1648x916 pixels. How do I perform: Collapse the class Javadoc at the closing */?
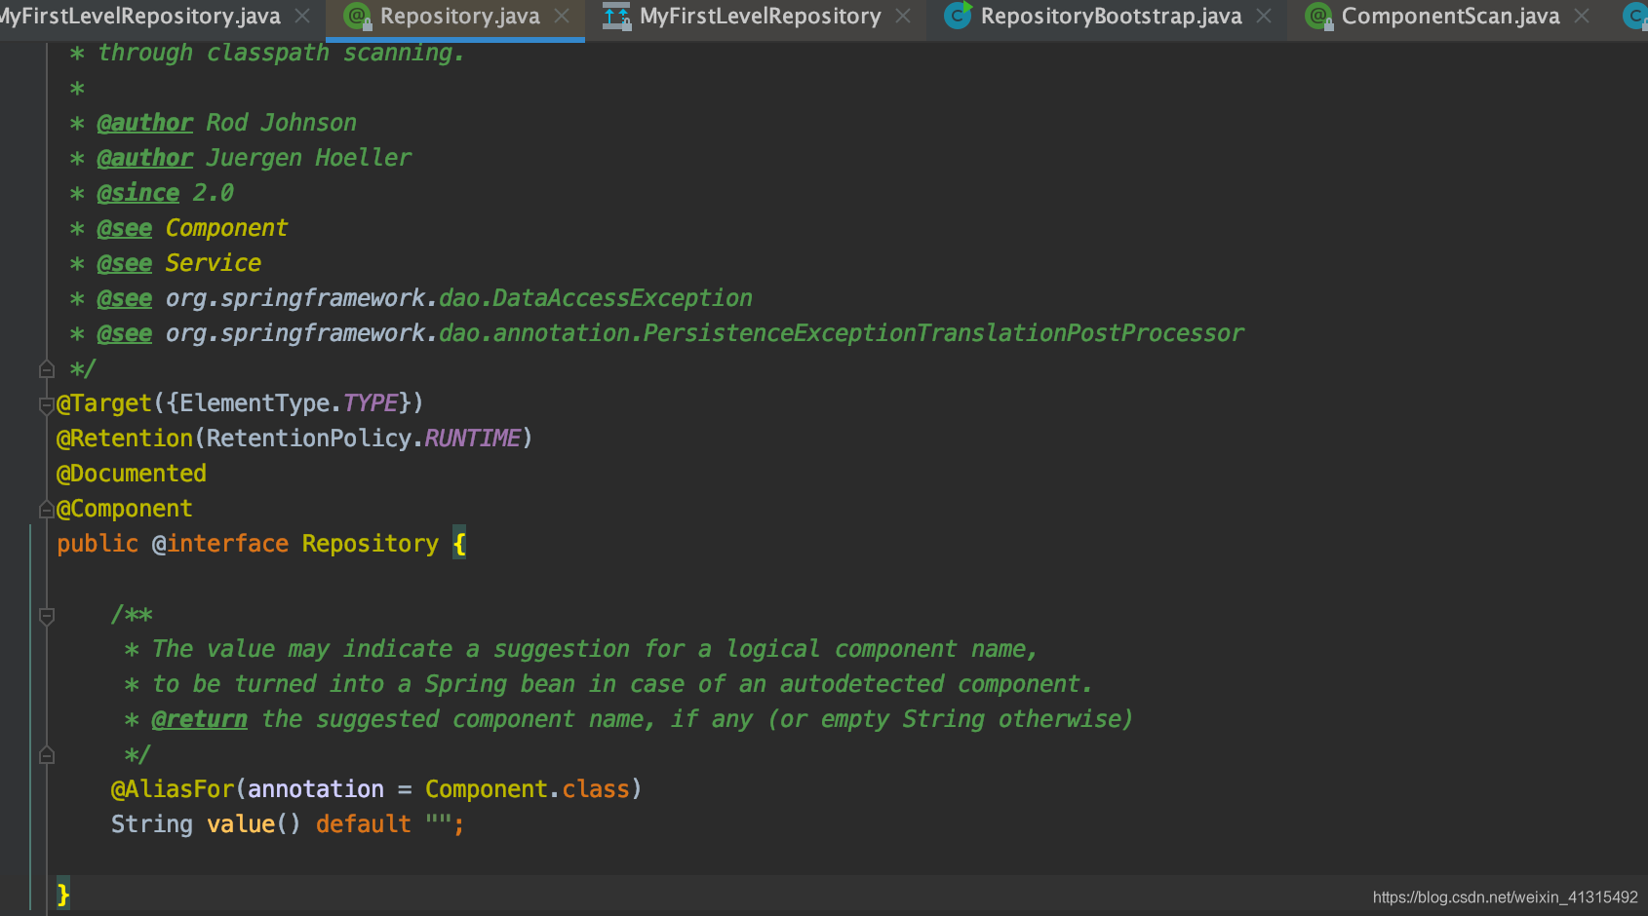coord(46,369)
